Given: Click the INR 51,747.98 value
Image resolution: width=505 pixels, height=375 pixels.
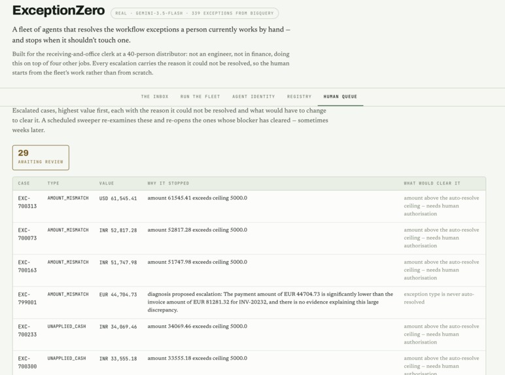Looking at the screenshot, I should 118,262.
